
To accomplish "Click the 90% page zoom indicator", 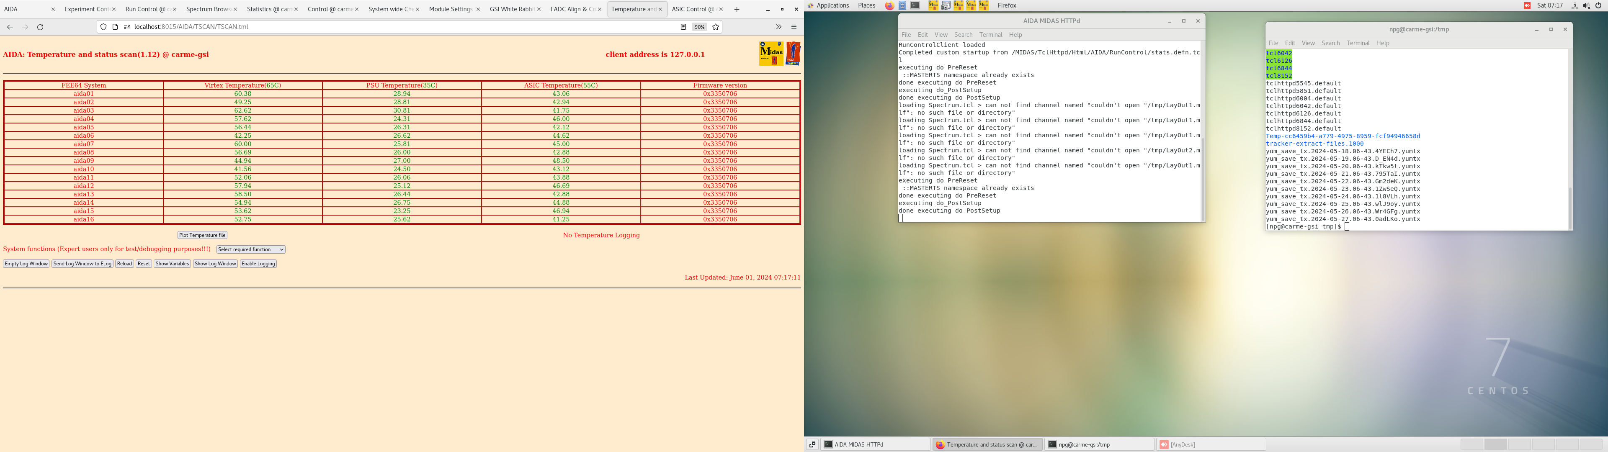I will pyautogui.click(x=698, y=27).
